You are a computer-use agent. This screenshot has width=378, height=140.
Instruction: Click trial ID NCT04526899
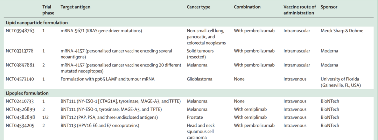20,110
